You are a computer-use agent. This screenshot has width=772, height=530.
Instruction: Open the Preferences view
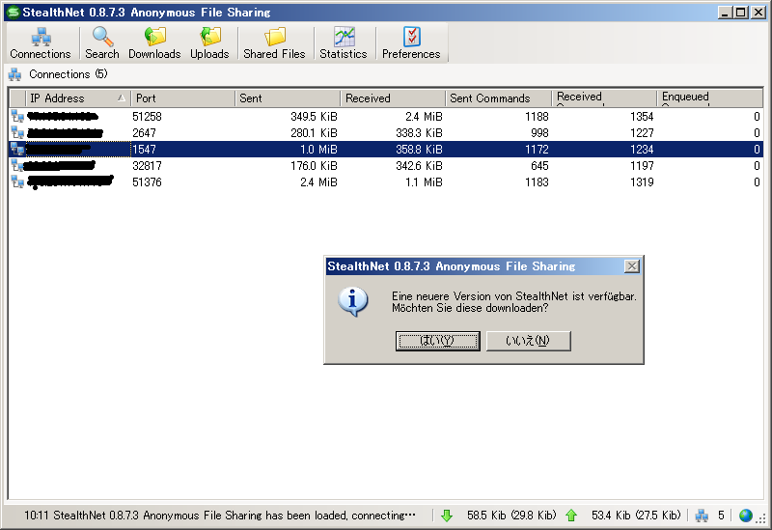coord(411,43)
